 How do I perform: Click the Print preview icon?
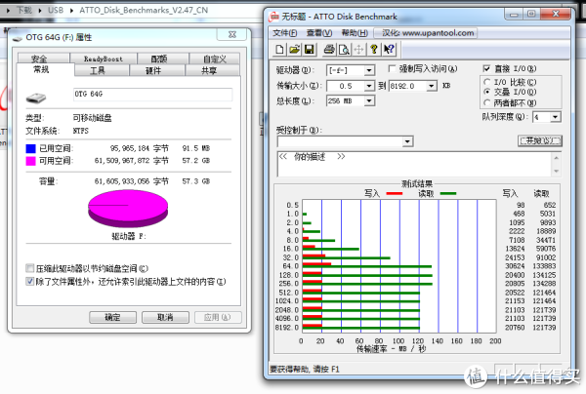[344, 49]
